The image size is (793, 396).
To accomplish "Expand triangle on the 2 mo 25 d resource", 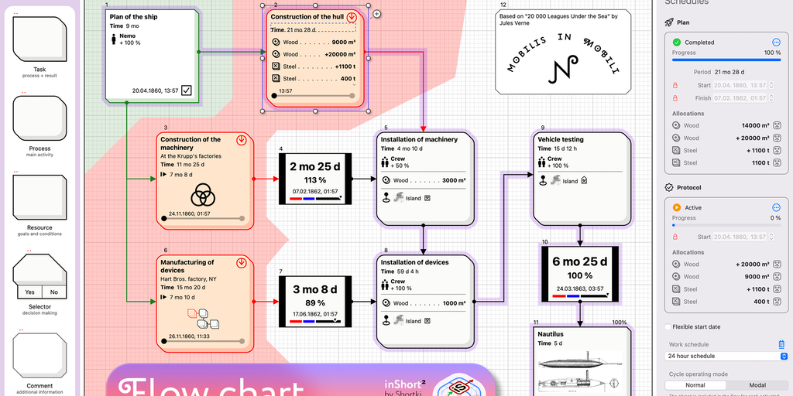I will point(341,197).
